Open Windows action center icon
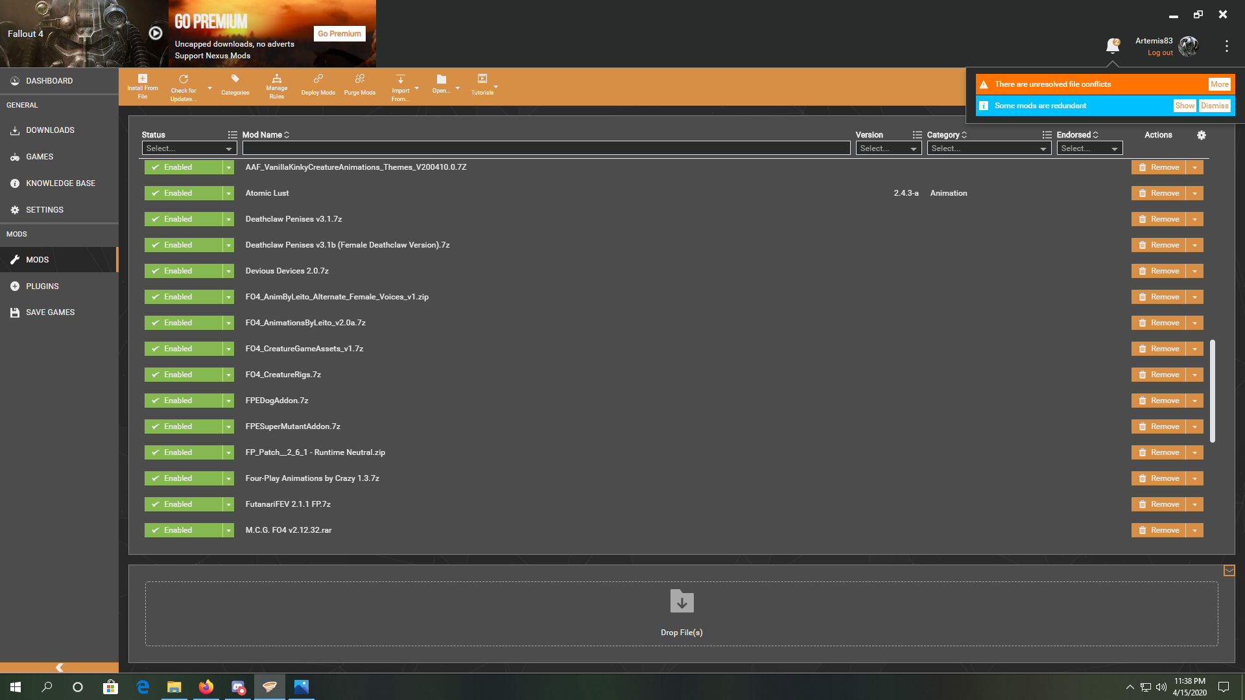This screenshot has height=700, width=1245. coord(1224,687)
